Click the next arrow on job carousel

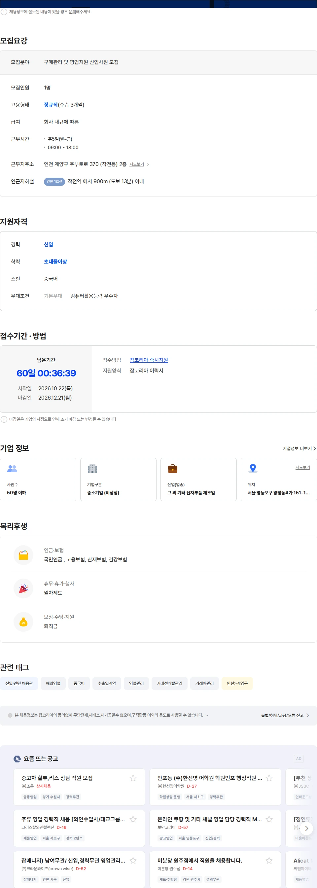tap(306, 829)
